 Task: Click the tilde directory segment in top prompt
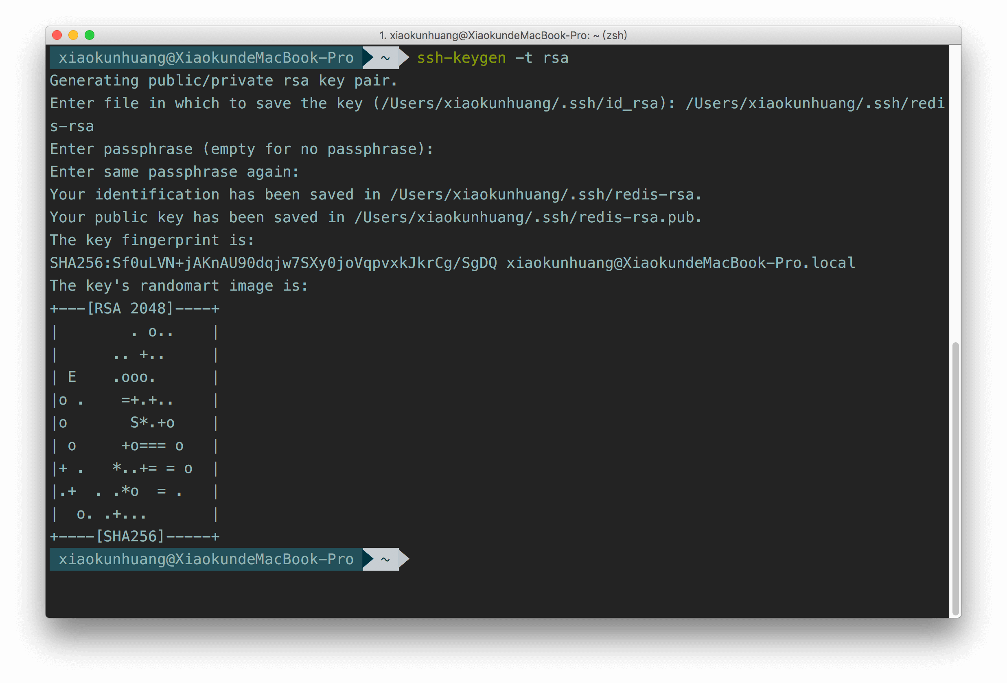[385, 58]
